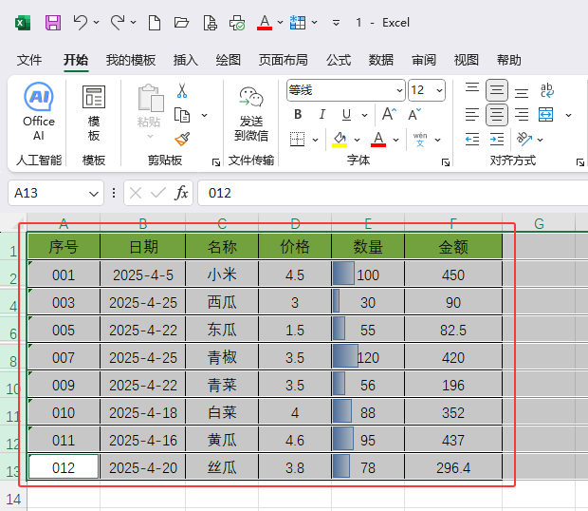Switch to 我的模板 tab
Viewport: 588px width, 511px height.
pyautogui.click(x=131, y=60)
